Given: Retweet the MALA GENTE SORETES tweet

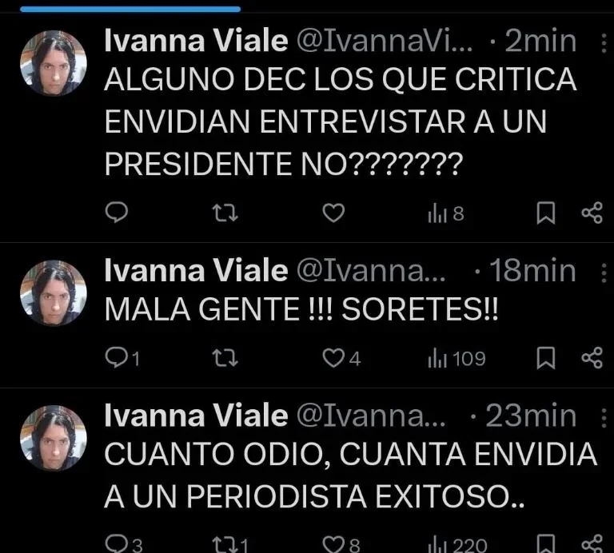Looking at the screenshot, I should 225,358.
